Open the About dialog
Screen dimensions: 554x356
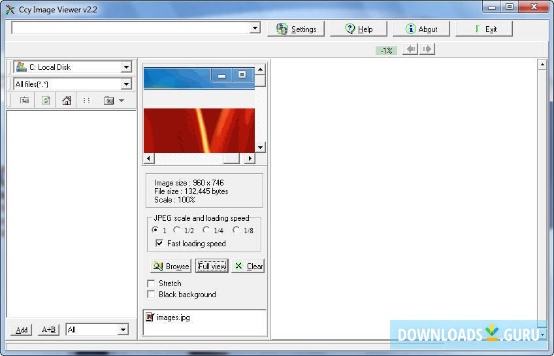[421, 29]
